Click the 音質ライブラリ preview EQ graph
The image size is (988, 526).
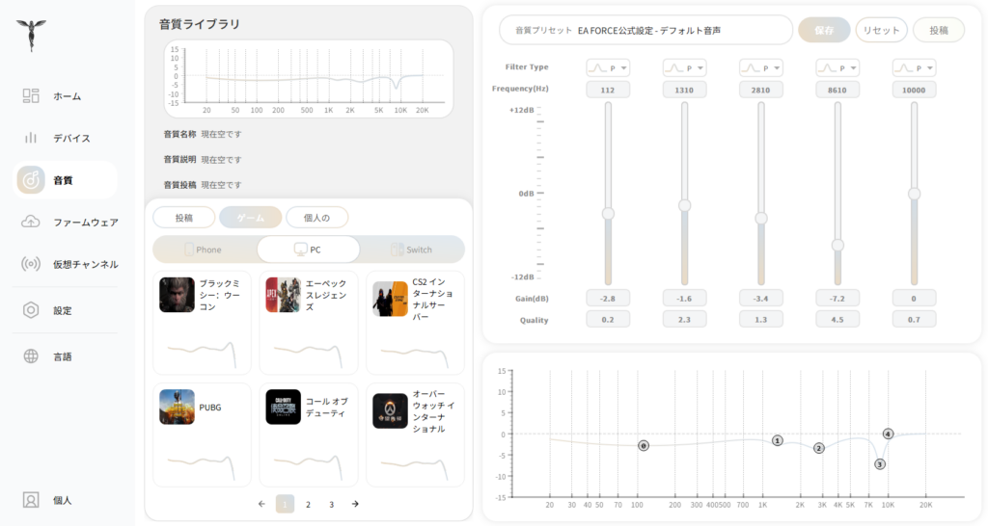point(309,79)
